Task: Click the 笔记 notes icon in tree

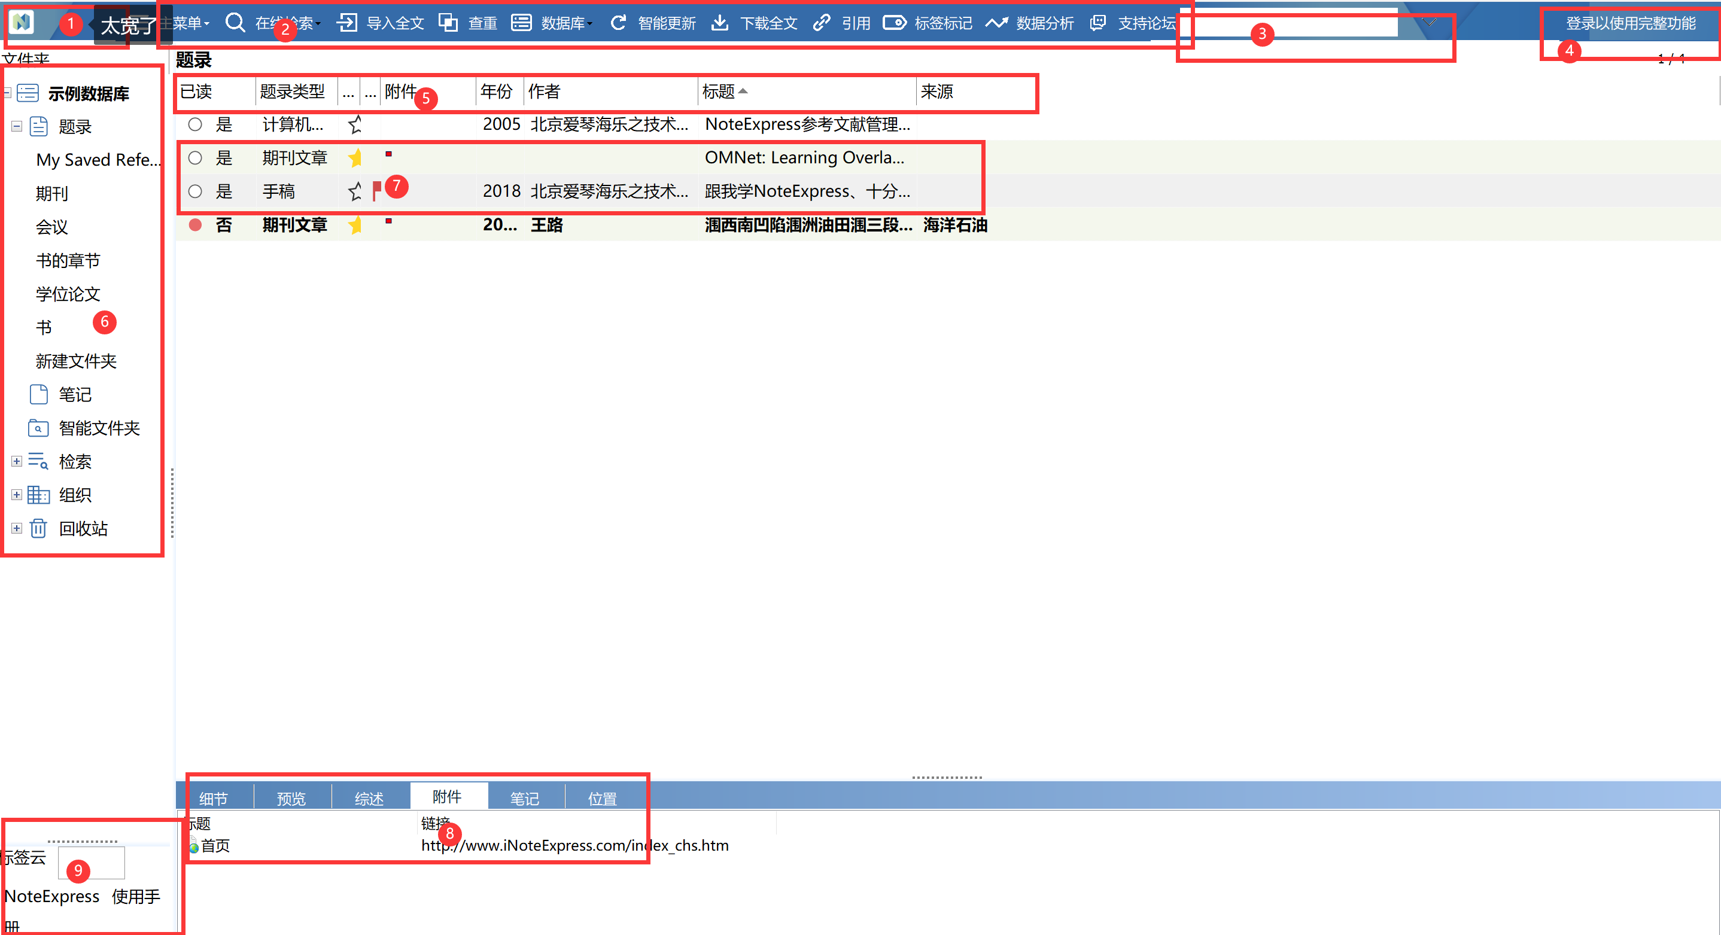Action: [39, 394]
